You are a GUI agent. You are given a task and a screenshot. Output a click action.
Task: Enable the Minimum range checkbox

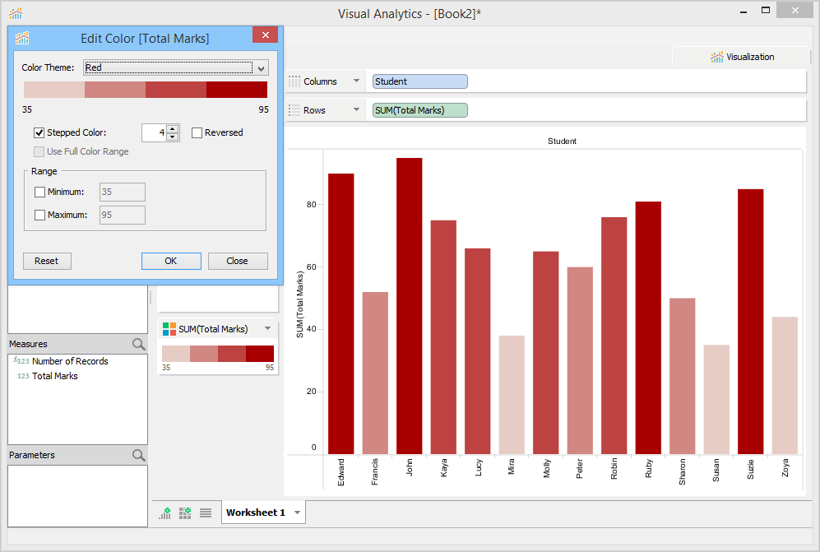(39, 192)
